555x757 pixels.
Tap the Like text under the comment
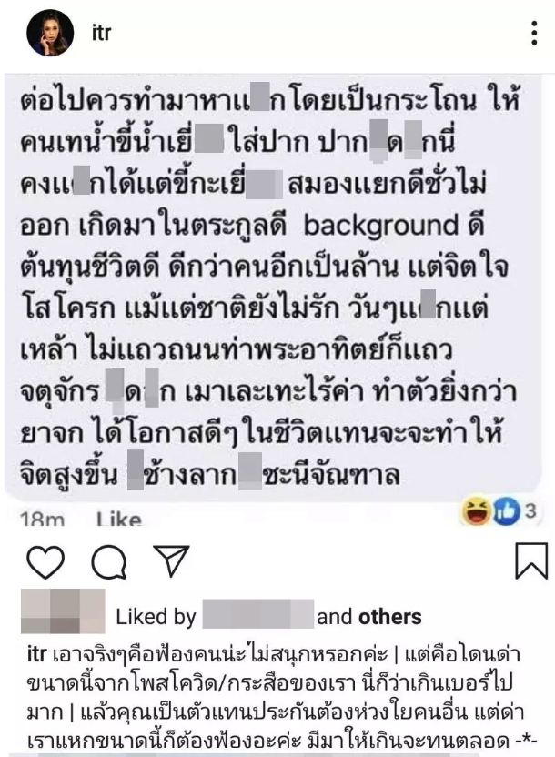click(118, 520)
